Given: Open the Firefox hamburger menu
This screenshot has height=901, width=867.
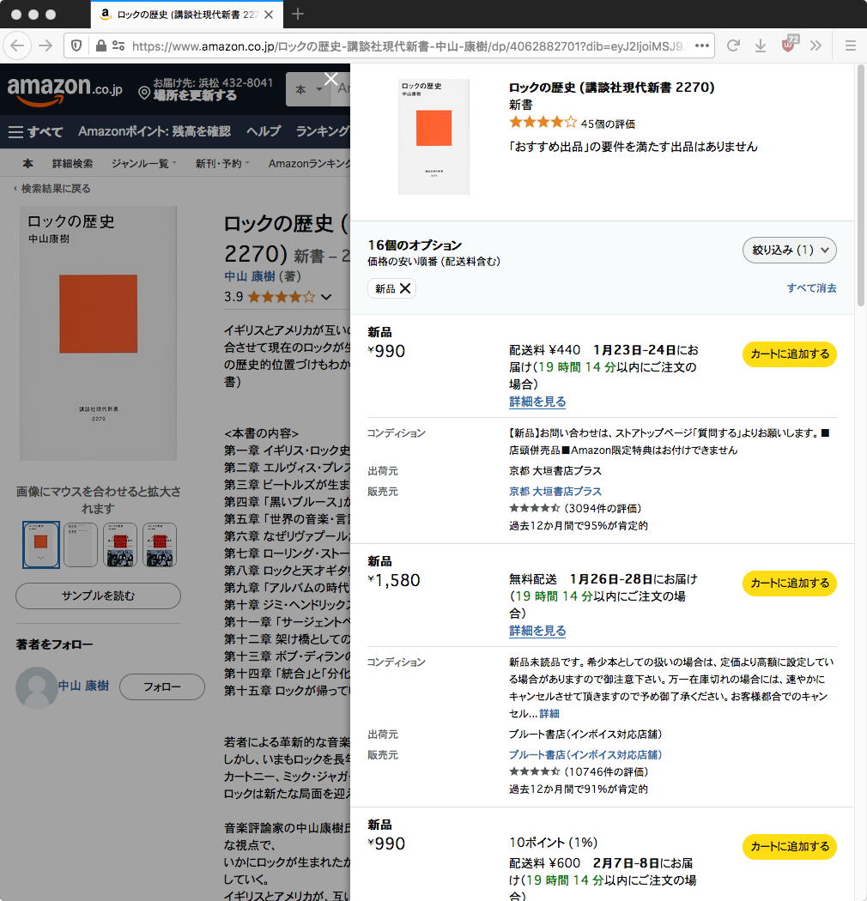Looking at the screenshot, I should click(851, 46).
